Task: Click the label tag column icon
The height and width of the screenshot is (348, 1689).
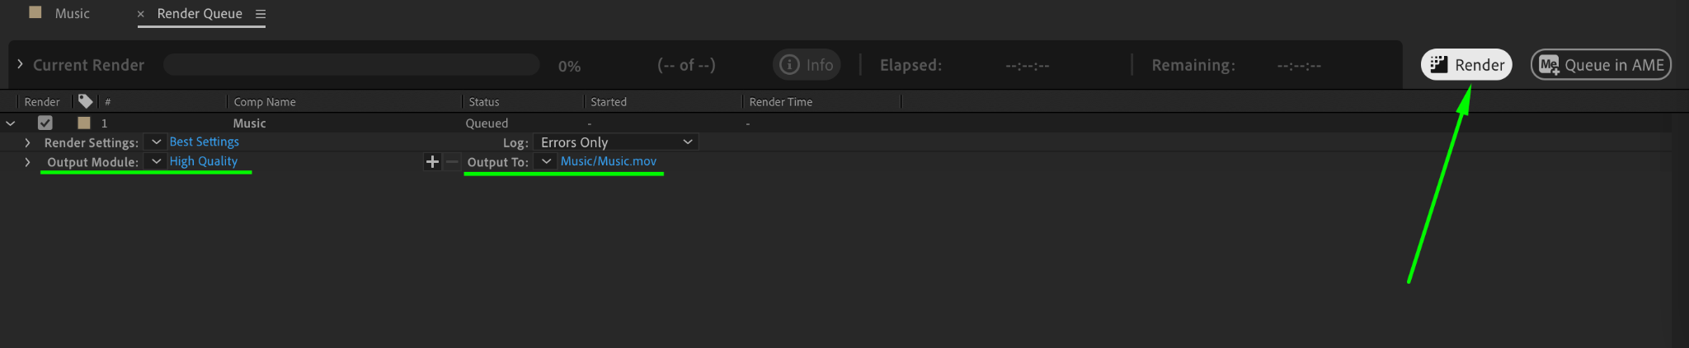Action: click(x=85, y=101)
